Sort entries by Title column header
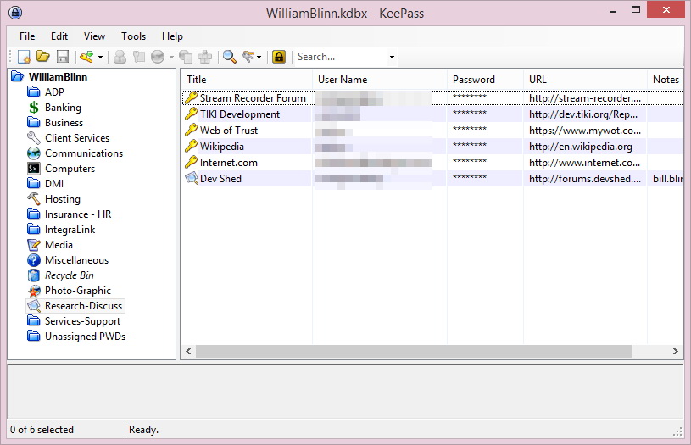The width and height of the screenshot is (691, 445). pos(247,80)
